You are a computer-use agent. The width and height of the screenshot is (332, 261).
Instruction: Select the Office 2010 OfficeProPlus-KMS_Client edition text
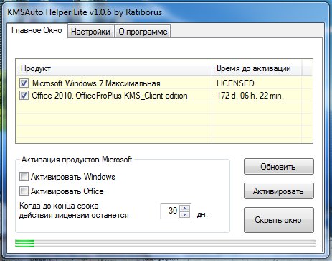click(110, 96)
